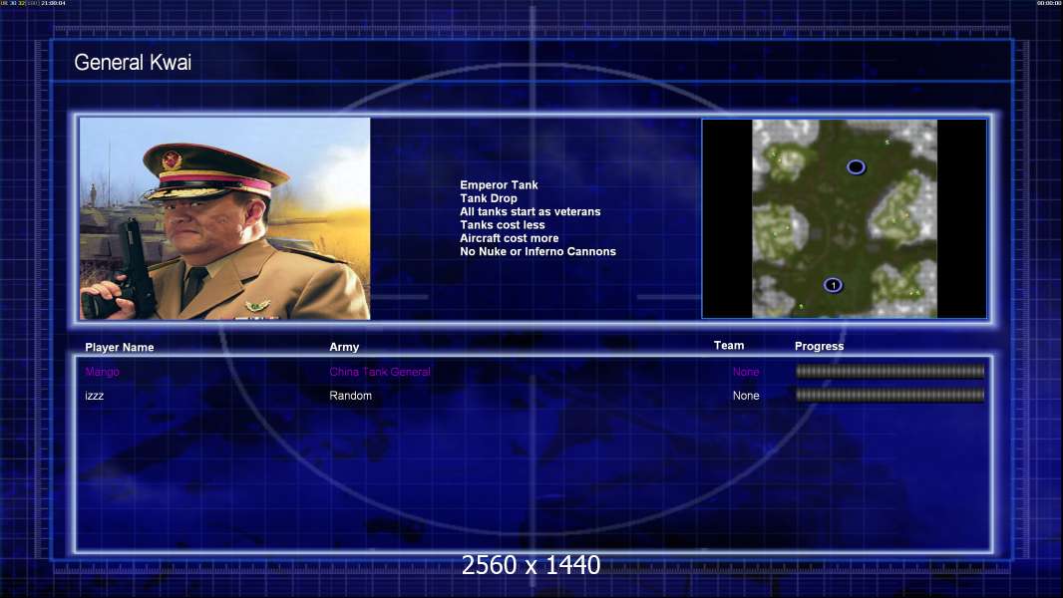Click the 'Emperor Tank' text line
This screenshot has height=598, width=1063.
[499, 185]
